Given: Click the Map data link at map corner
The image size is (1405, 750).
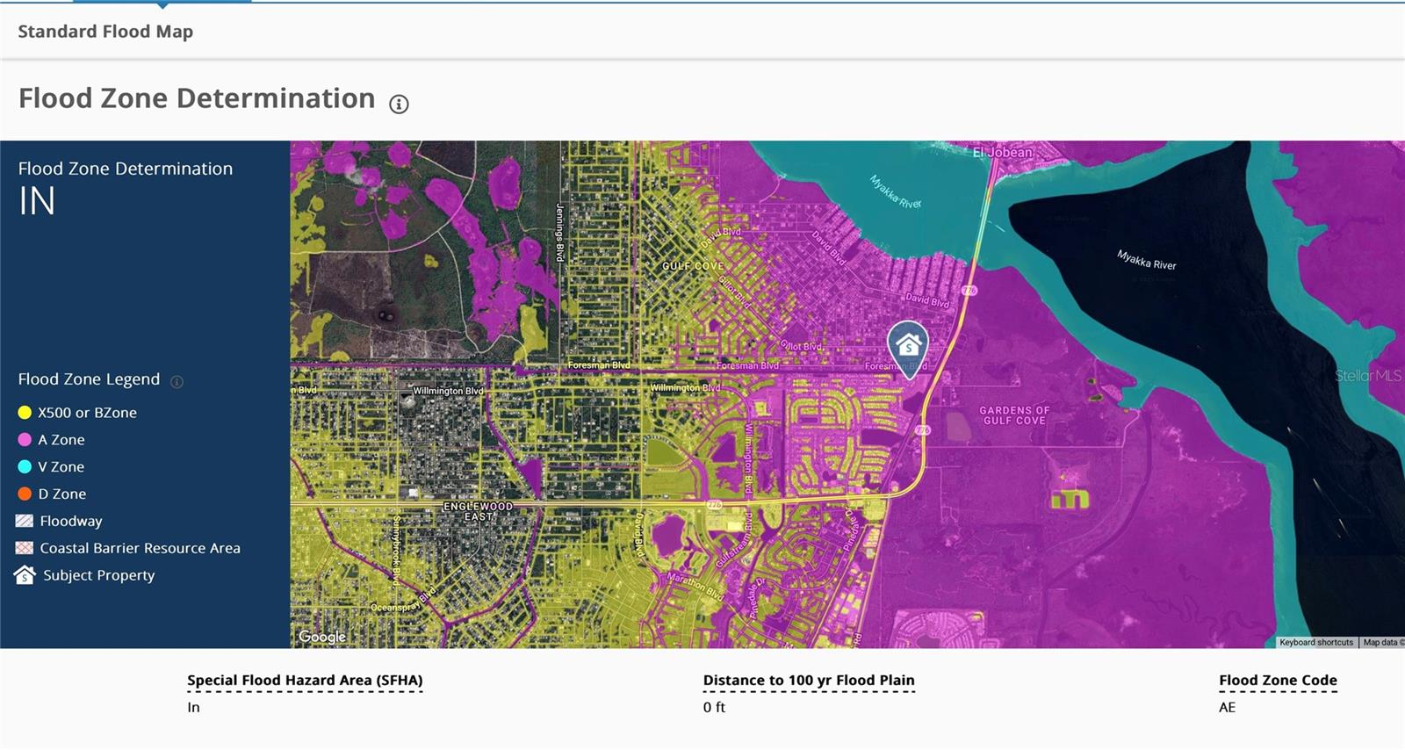Looking at the screenshot, I should [1382, 643].
